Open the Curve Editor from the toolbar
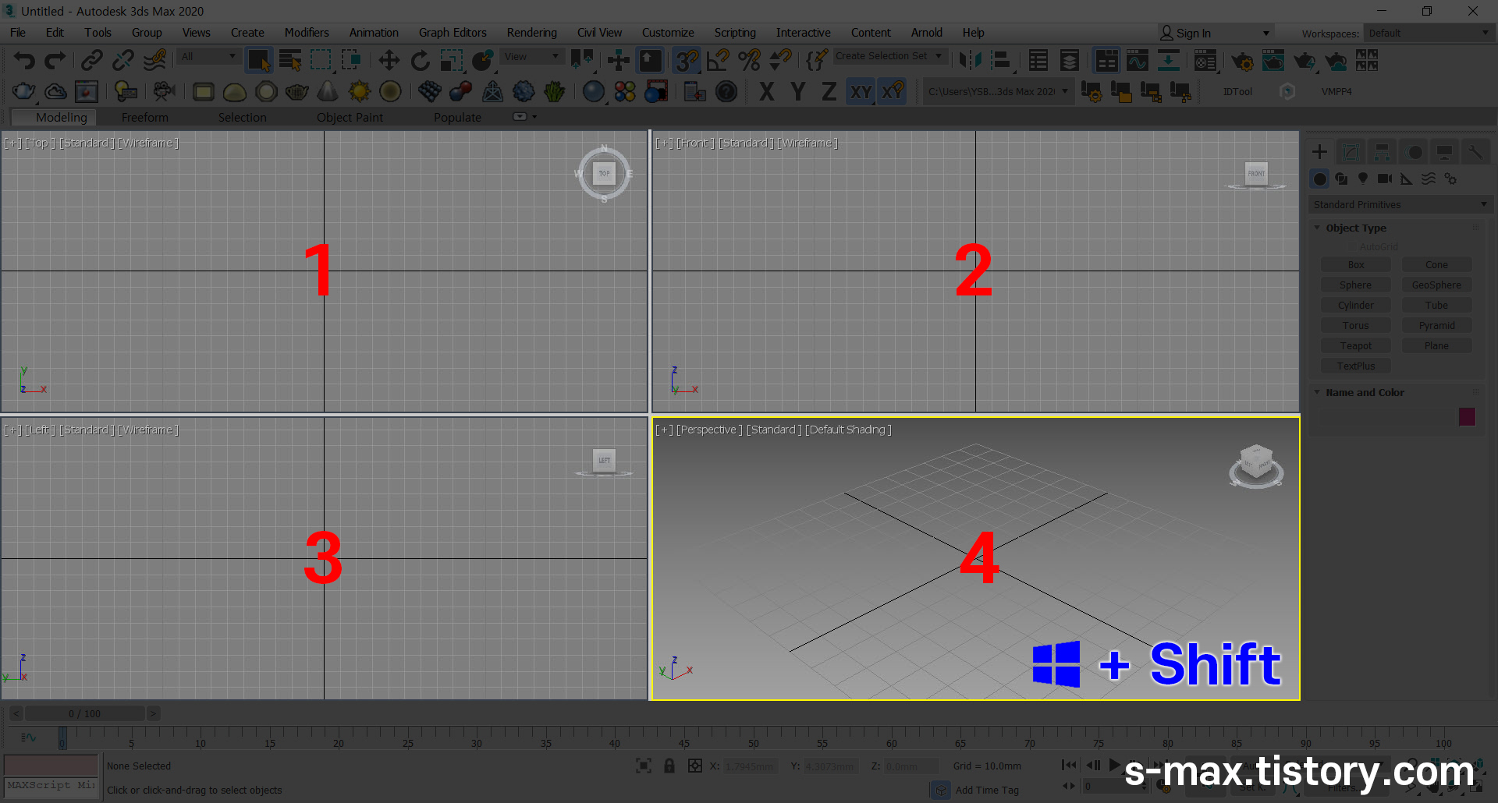Viewport: 1498px width, 803px height. point(1138,60)
